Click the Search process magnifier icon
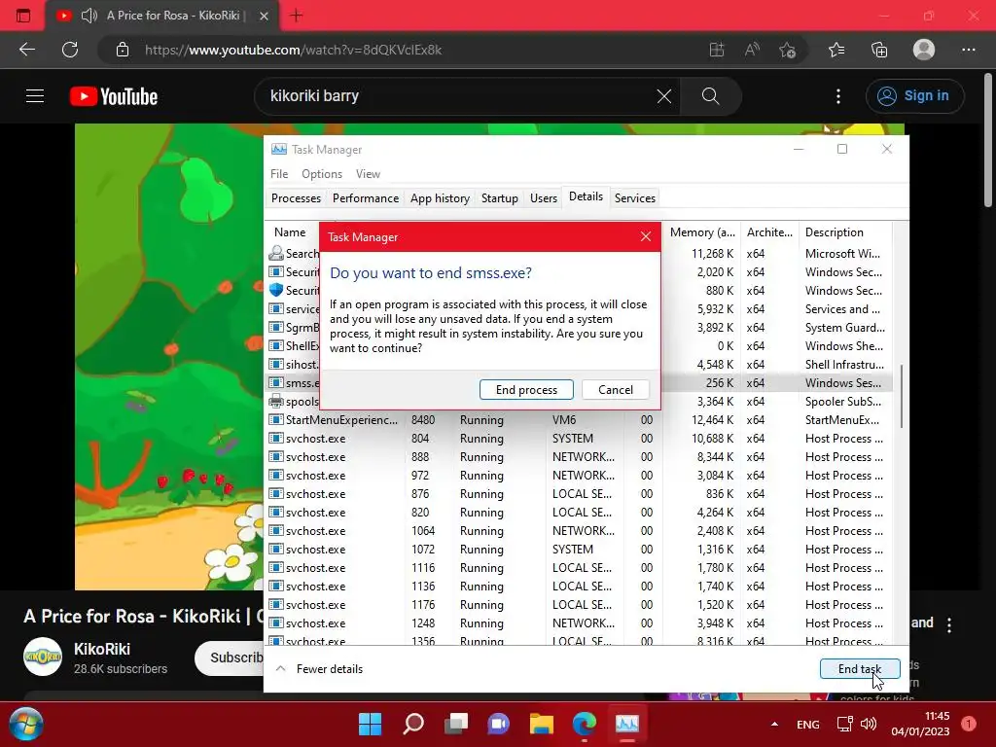The image size is (996, 747). (275, 254)
